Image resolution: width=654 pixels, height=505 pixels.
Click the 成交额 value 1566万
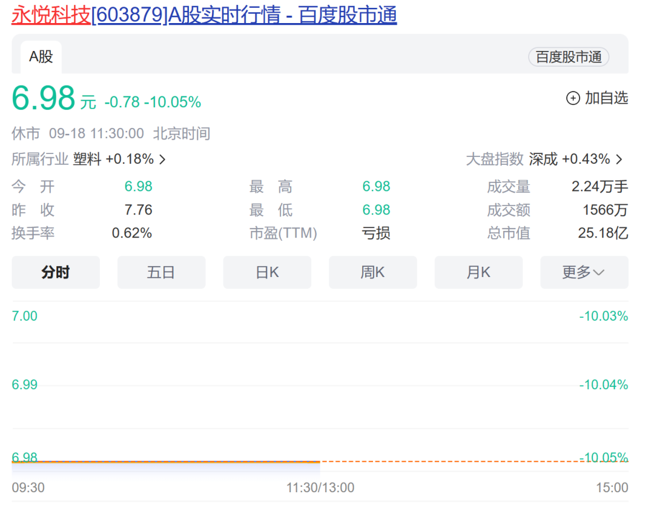pos(605,210)
